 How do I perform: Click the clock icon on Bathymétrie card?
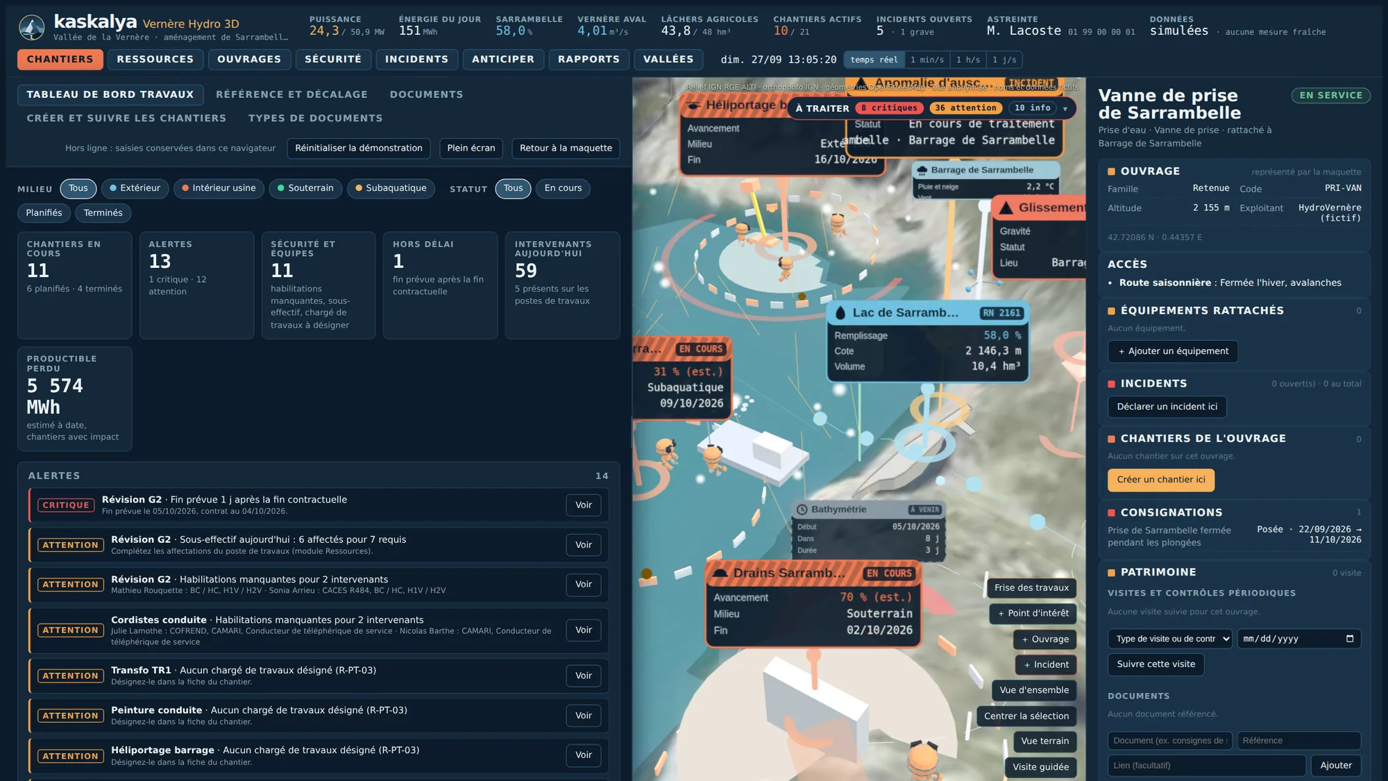[x=802, y=510]
